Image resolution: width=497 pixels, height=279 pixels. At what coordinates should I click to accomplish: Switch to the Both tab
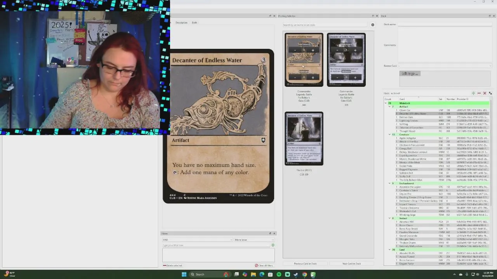(194, 22)
